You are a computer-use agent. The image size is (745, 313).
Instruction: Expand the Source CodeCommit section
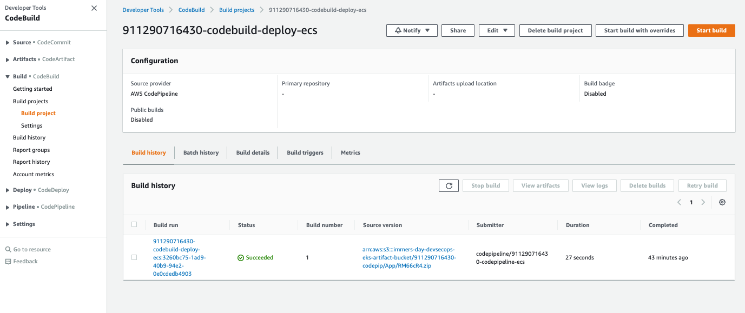tap(8, 42)
